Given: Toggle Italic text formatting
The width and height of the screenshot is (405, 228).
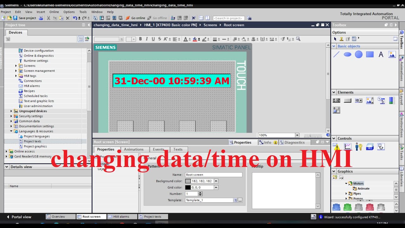Looking at the screenshot, I should pos(147,39).
